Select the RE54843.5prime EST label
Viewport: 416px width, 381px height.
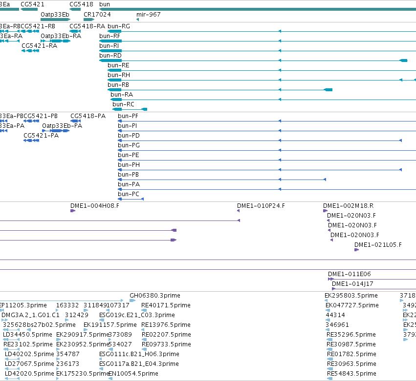(x=351, y=374)
